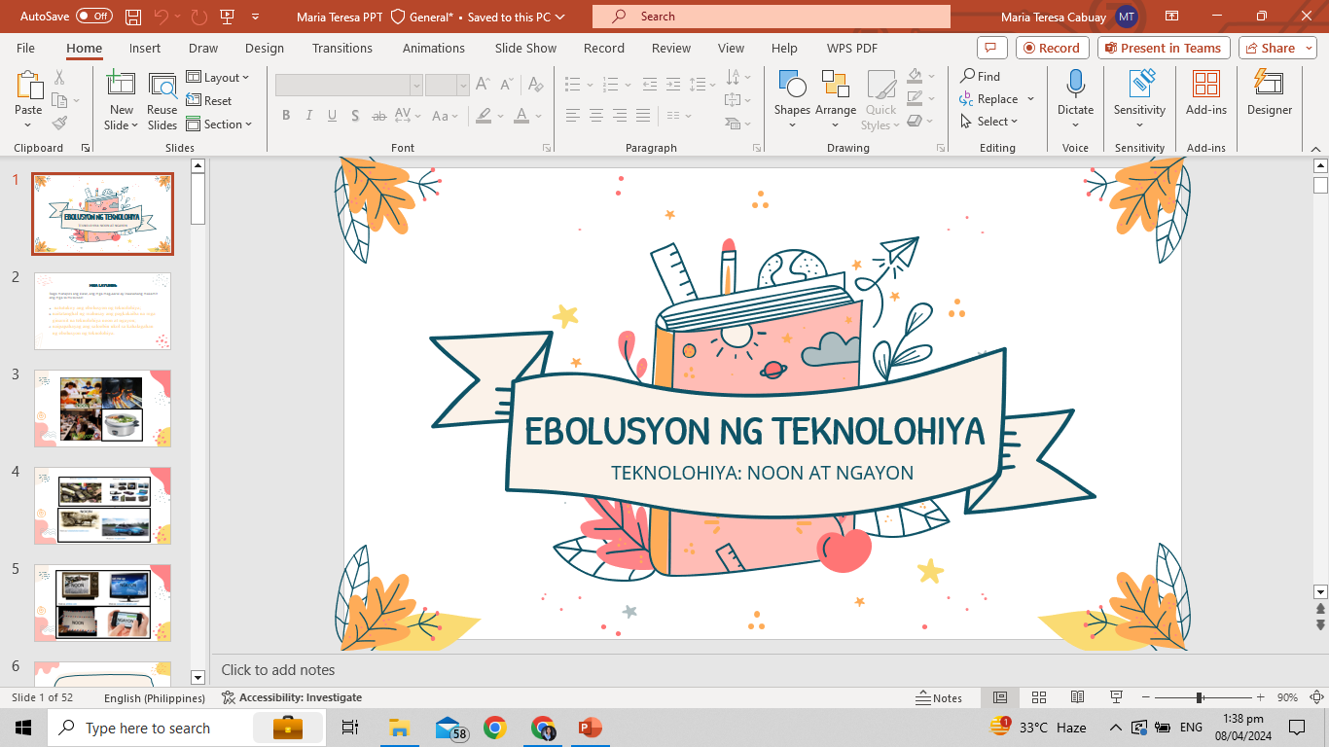Open the Section dropdown menu
This screenshot has height=747, width=1329.
[220, 124]
